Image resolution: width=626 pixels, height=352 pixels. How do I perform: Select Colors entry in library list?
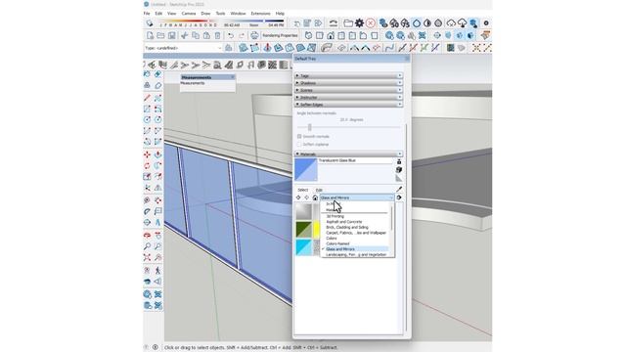332,238
